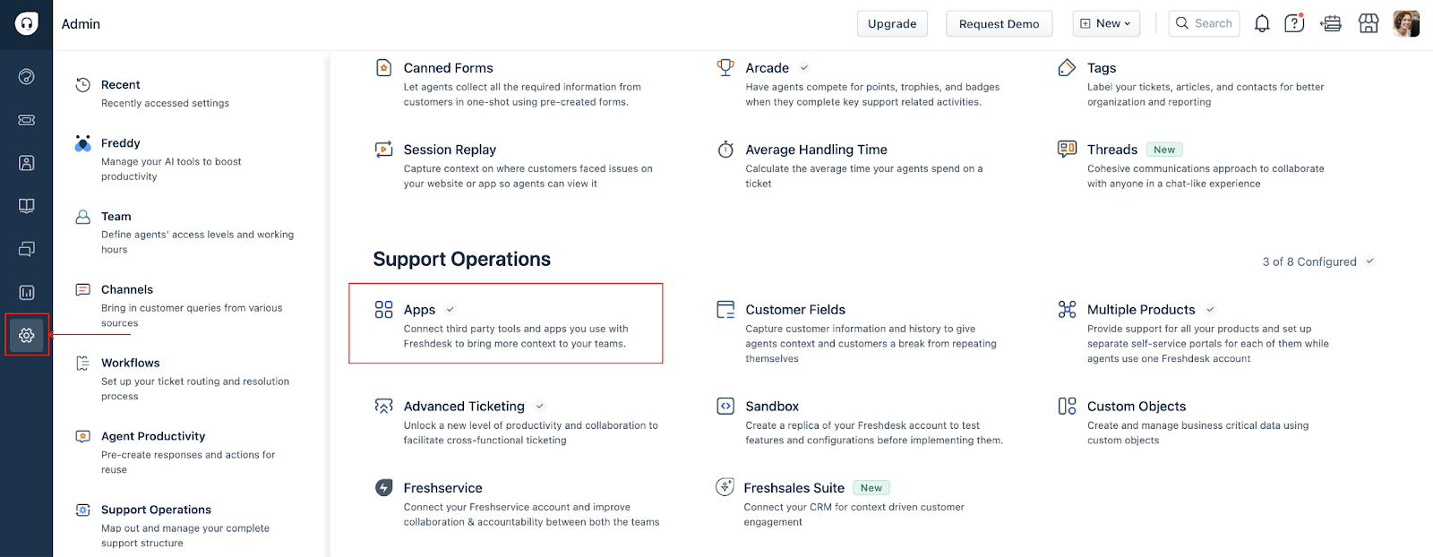1433x557 pixels.
Task: Click the Channels icon in admin menu
Action: 82,289
